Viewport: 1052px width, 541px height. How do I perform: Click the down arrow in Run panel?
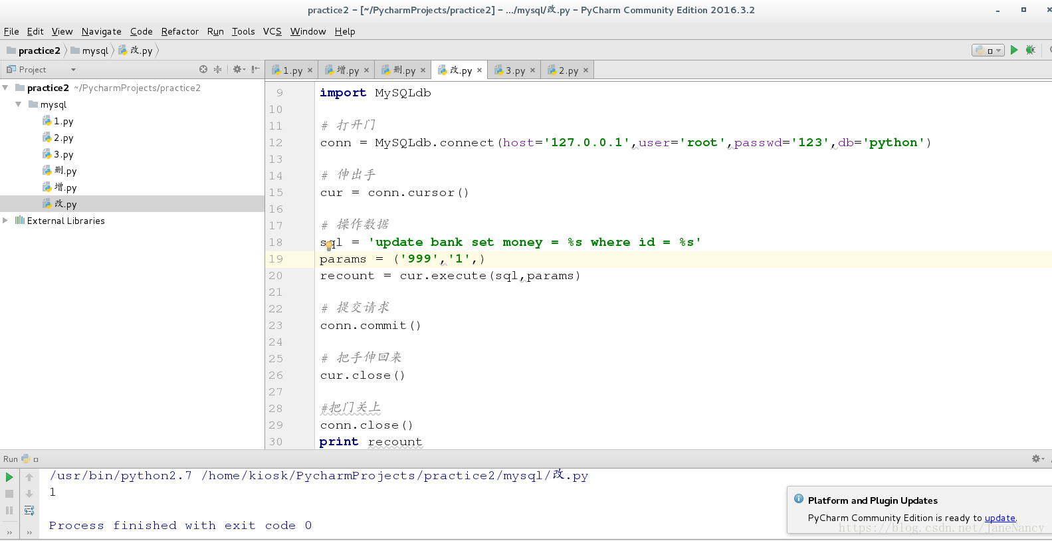tap(29, 494)
